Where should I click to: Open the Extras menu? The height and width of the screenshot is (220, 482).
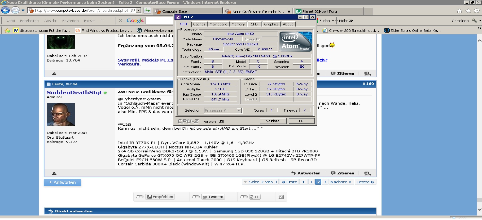pyautogui.click(x=90, y=21)
